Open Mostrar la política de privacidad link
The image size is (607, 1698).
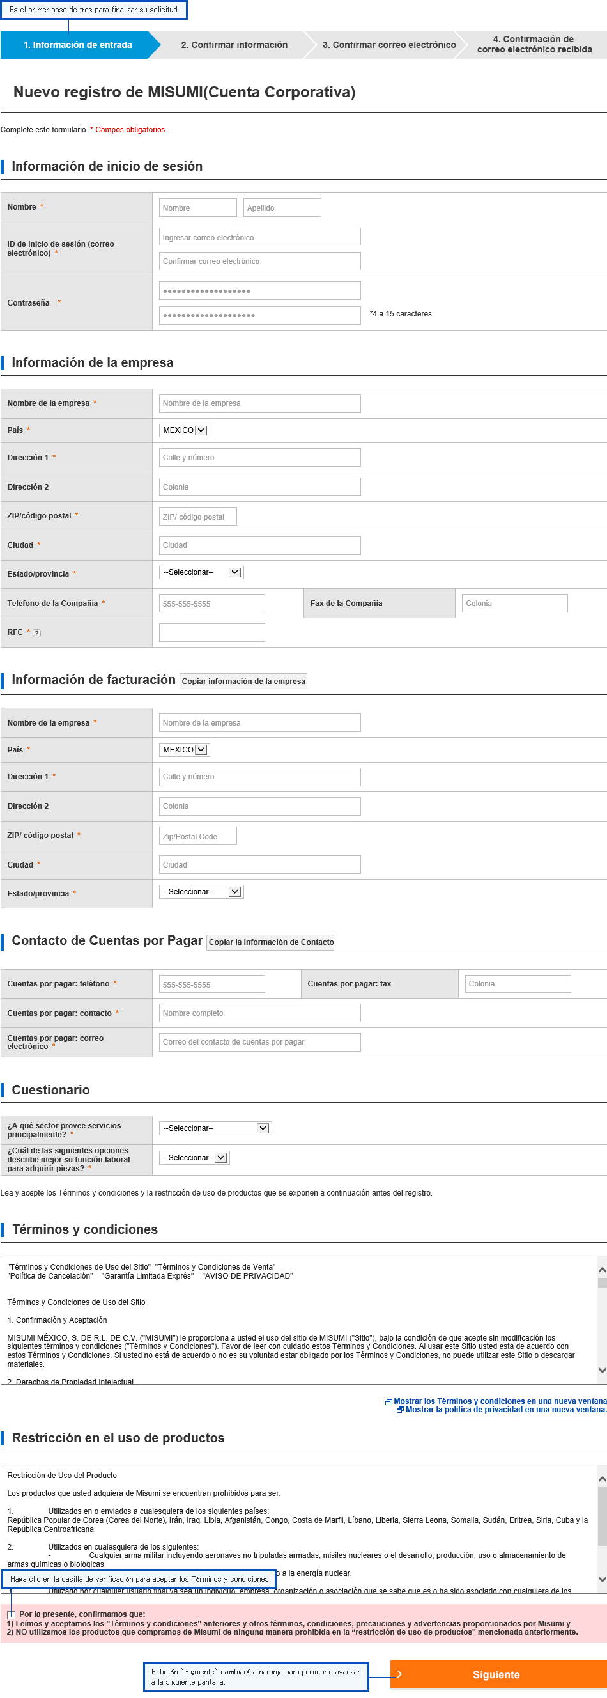pyautogui.click(x=506, y=1410)
